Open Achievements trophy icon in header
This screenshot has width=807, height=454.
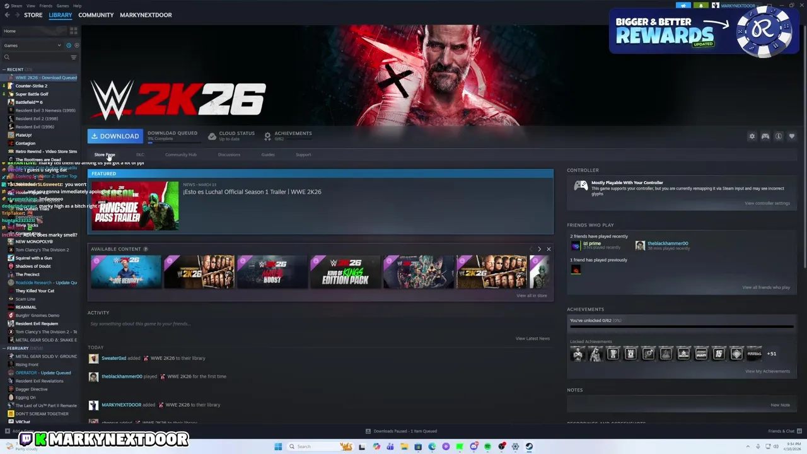pyautogui.click(x=267, y=136)
